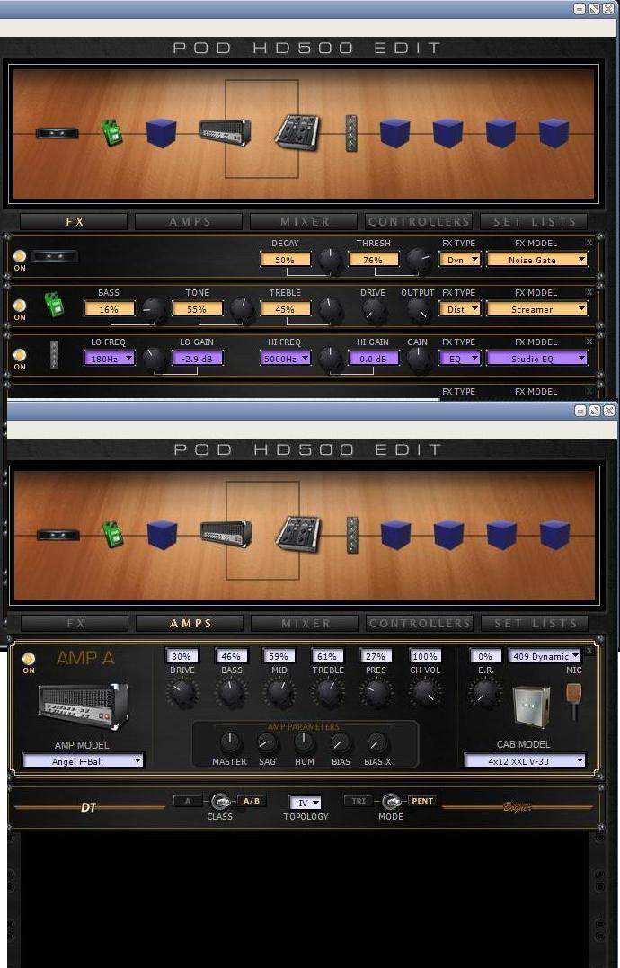The image size is (620, 968).
Task: Click the MASTER amp parameter knob
Action: click(x=229, y=742)
